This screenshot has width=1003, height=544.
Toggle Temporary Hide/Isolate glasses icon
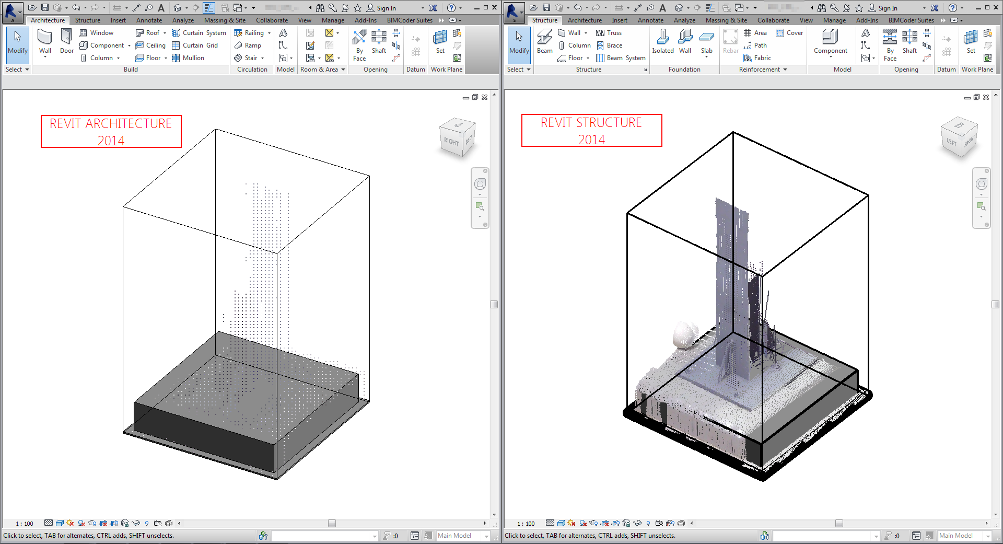(x=136, y=523)
